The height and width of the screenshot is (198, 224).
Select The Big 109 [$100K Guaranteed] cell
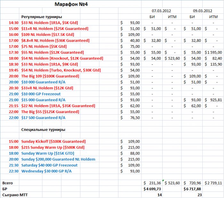(x=50, y=76)
